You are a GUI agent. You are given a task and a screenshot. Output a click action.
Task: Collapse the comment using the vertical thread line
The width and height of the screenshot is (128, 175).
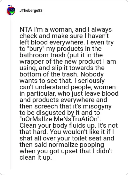(11, 93)
